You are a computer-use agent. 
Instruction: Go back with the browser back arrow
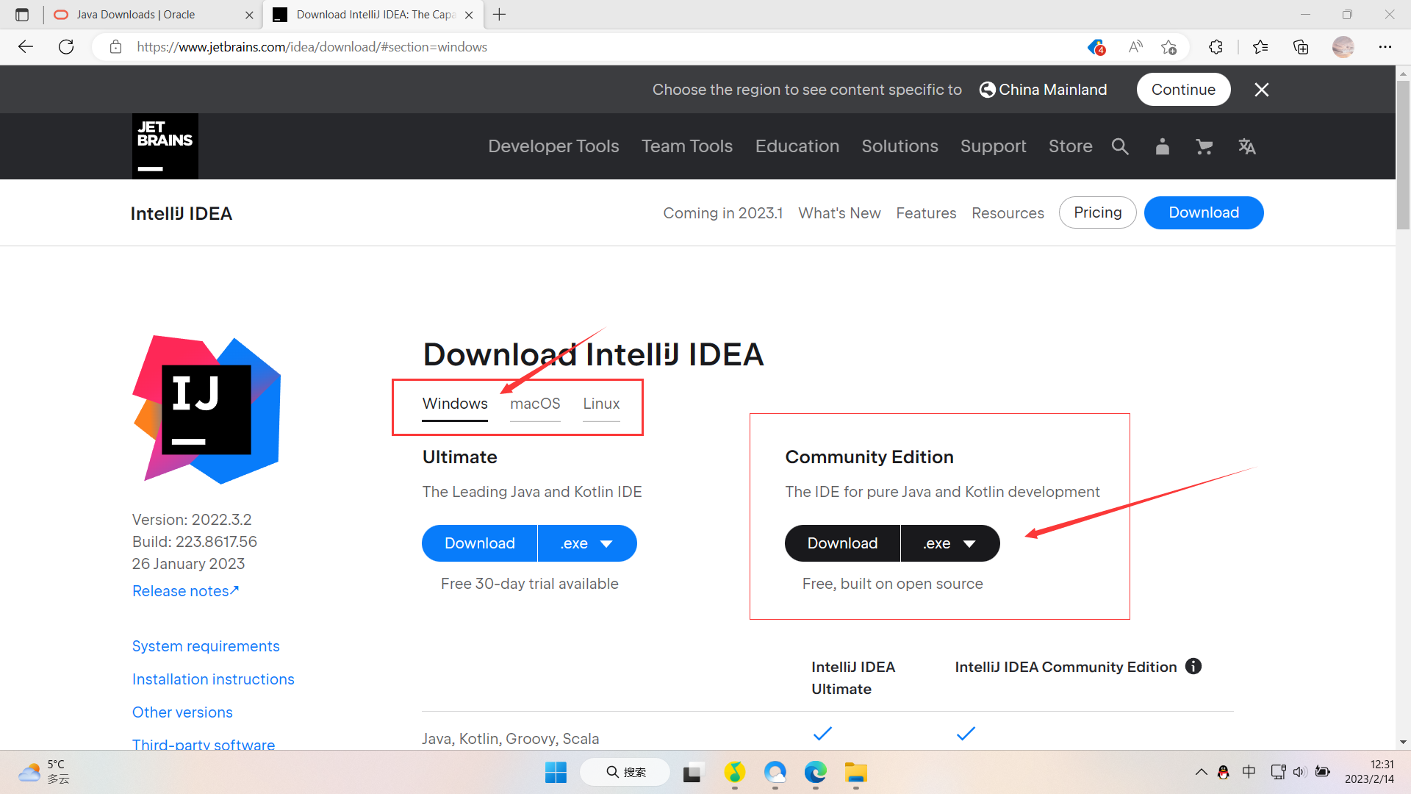coord(26,47)
